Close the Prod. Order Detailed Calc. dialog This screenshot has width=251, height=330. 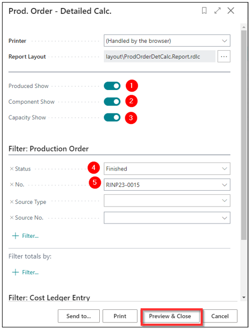[x=231, y=11]
